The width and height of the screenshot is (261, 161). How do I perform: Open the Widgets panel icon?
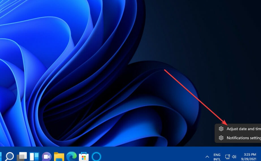click(34, 156)
